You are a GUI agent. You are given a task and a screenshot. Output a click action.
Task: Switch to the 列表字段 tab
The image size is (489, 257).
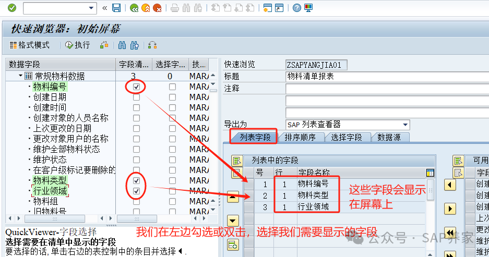(255, 137)
